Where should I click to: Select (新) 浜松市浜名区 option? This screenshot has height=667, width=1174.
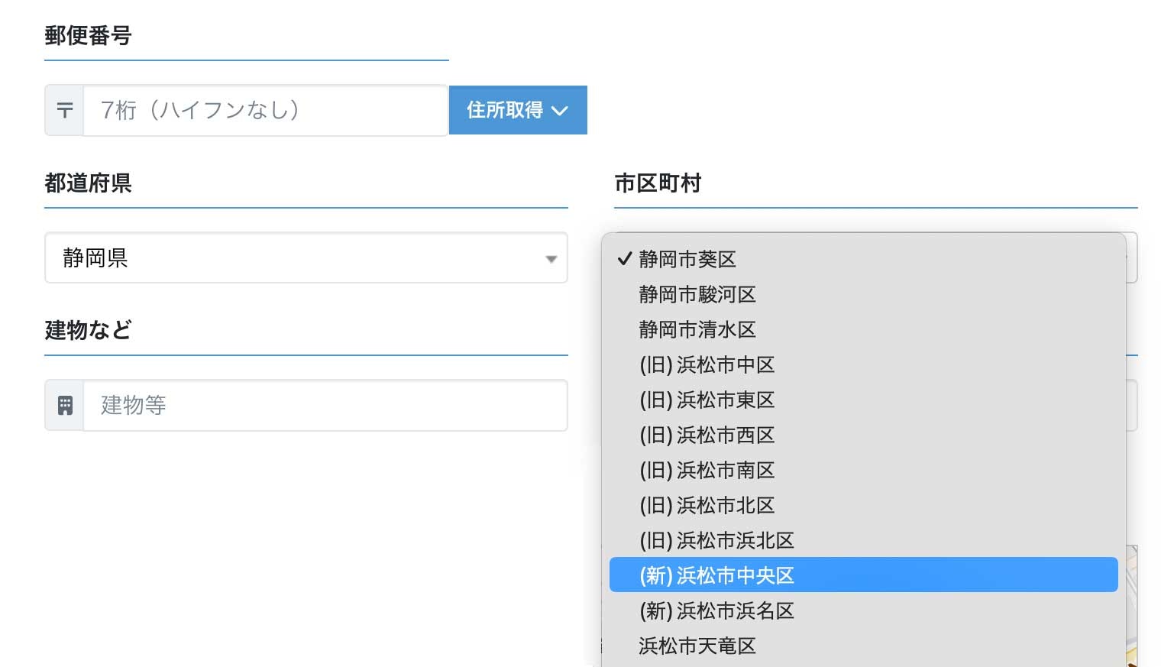(x=864, y=610)
